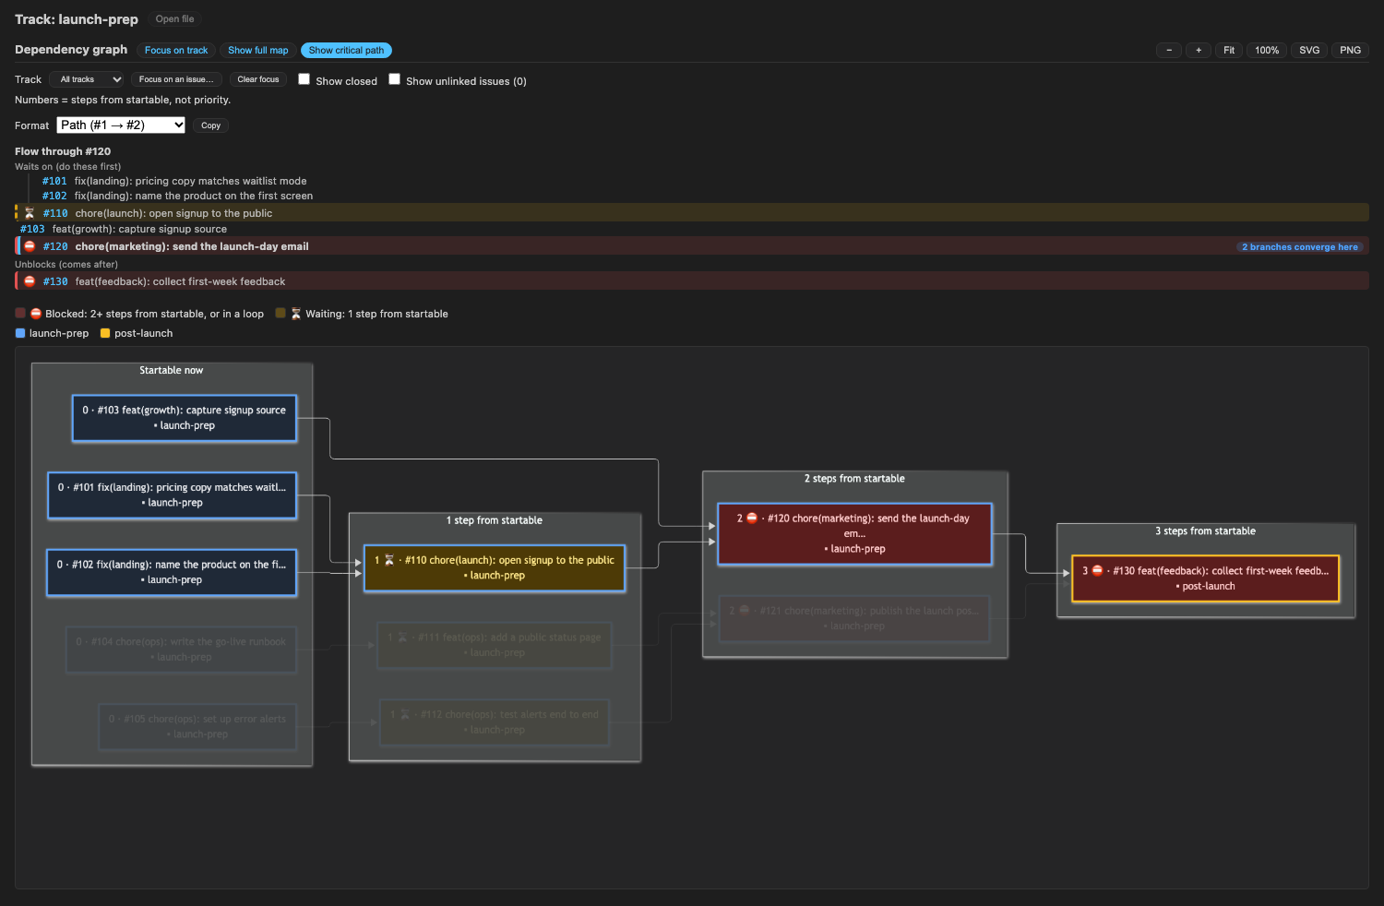Click the Clear focus button
Viewport: 1384px width, 906px height.
click(258, 79)
